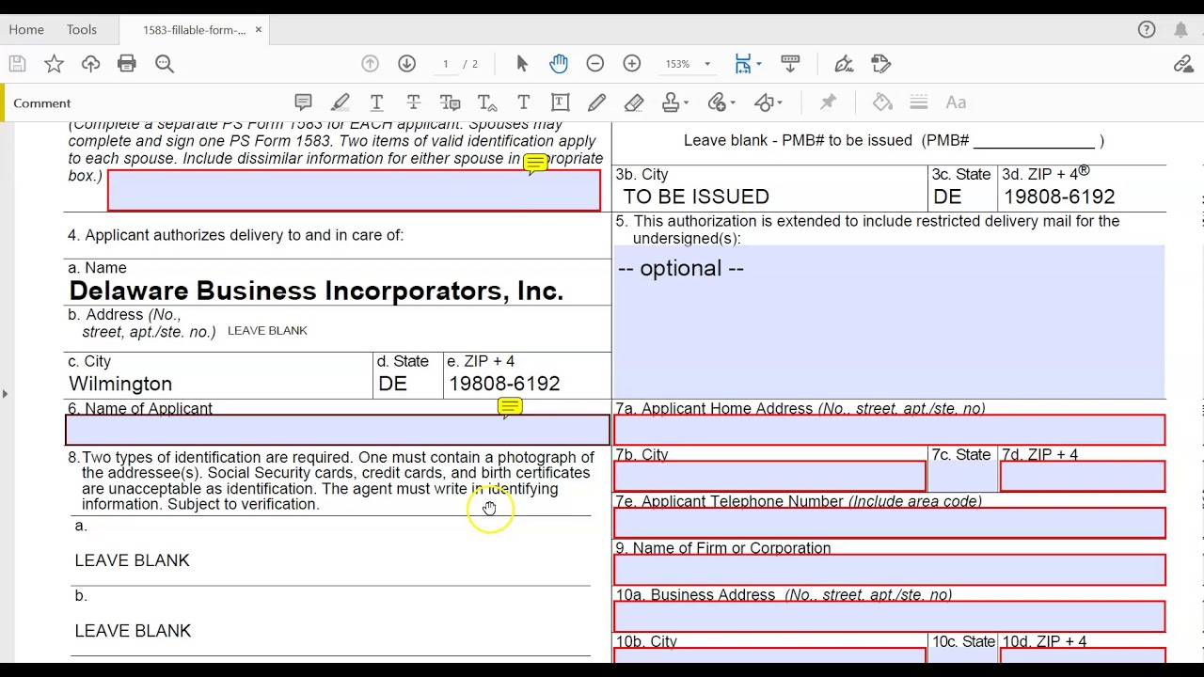
Task: Select the Highlight text tool
Action: pyautogui.click(x=340, y=102)
